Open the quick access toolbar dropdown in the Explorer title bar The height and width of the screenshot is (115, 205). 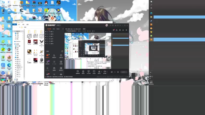(20, 22)
